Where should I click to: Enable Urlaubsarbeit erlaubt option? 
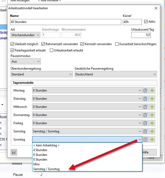click(x=52, y=50)
